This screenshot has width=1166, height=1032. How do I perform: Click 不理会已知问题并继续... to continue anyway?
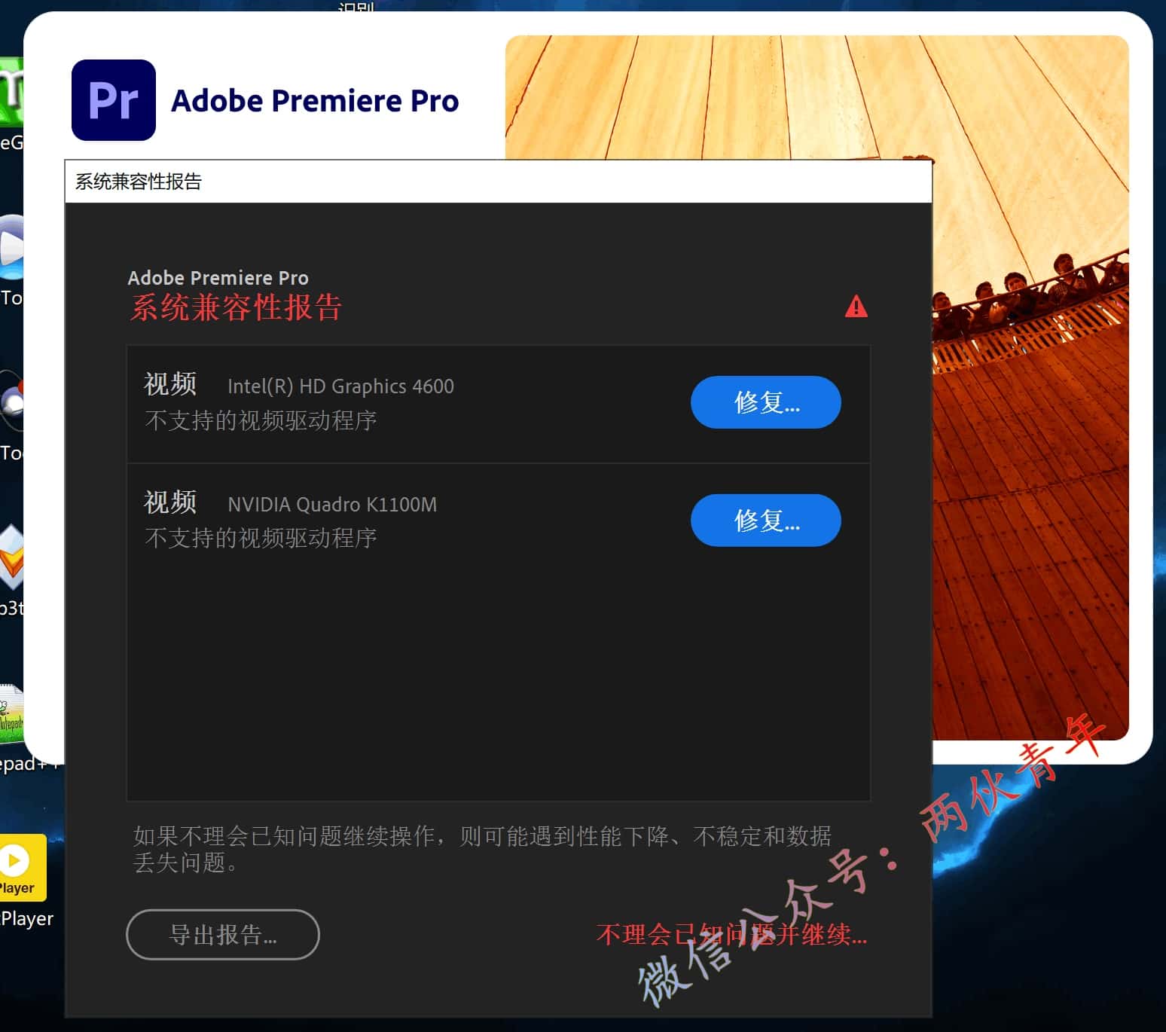tap(731, 935)
